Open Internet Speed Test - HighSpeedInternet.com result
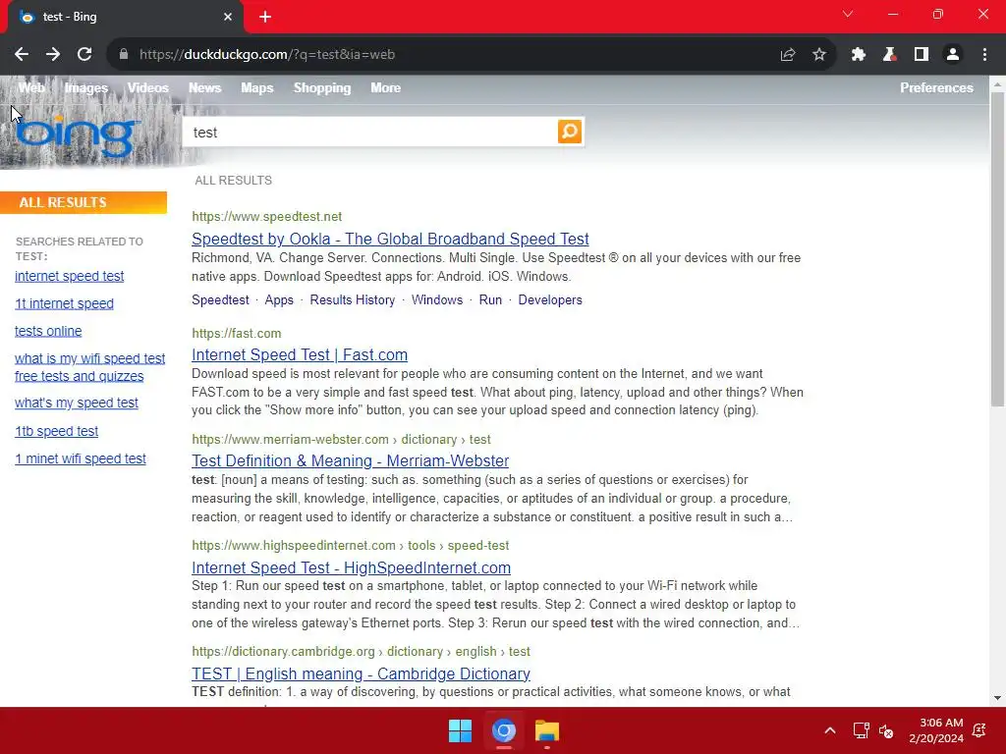The width and height of the screenshot is (1006, 754). 351,568
